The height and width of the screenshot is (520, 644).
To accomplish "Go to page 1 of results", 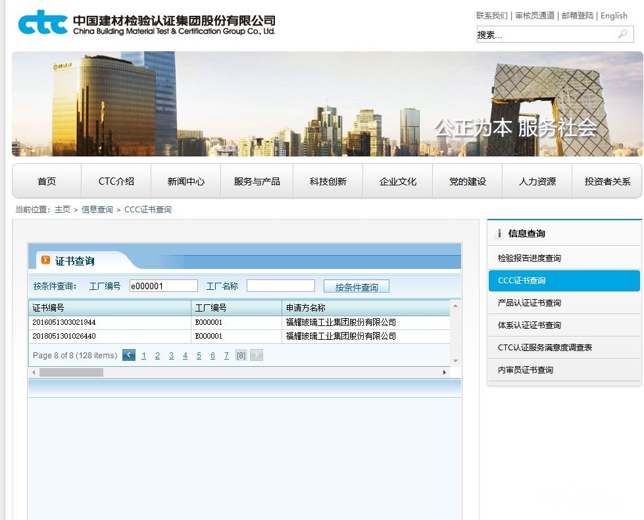I will coord(144,356).
